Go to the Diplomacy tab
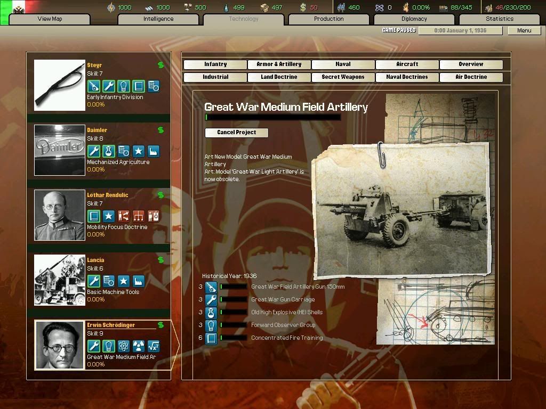The image size is (546, 409). [x=414, y=19]
